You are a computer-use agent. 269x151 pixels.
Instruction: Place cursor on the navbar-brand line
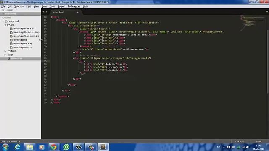point(113,49)
